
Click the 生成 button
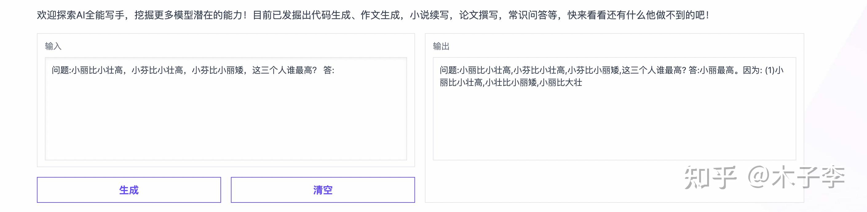pyautogui.click(x=129, y=190)
